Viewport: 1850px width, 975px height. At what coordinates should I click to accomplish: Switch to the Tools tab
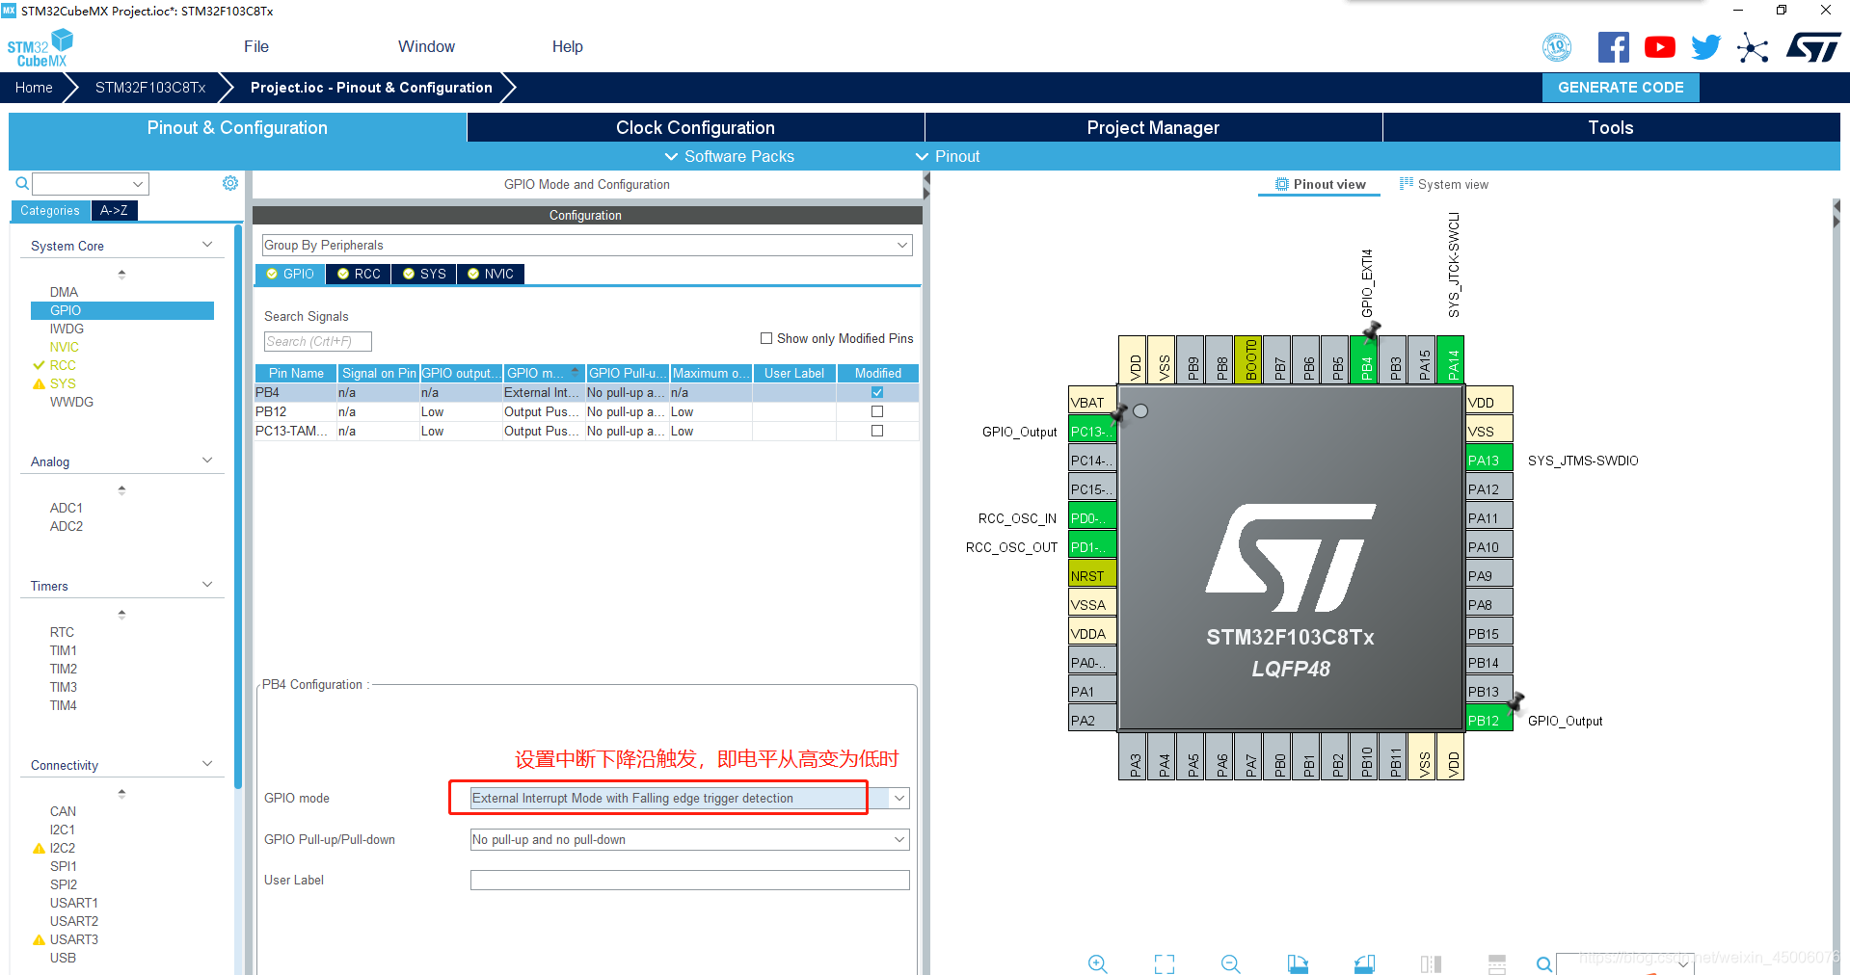pos(1611,127)
